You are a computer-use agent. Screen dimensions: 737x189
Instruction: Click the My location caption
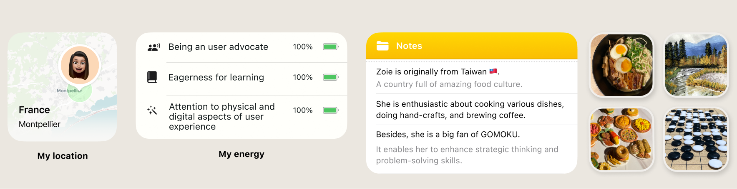click(x=63, y=156)
